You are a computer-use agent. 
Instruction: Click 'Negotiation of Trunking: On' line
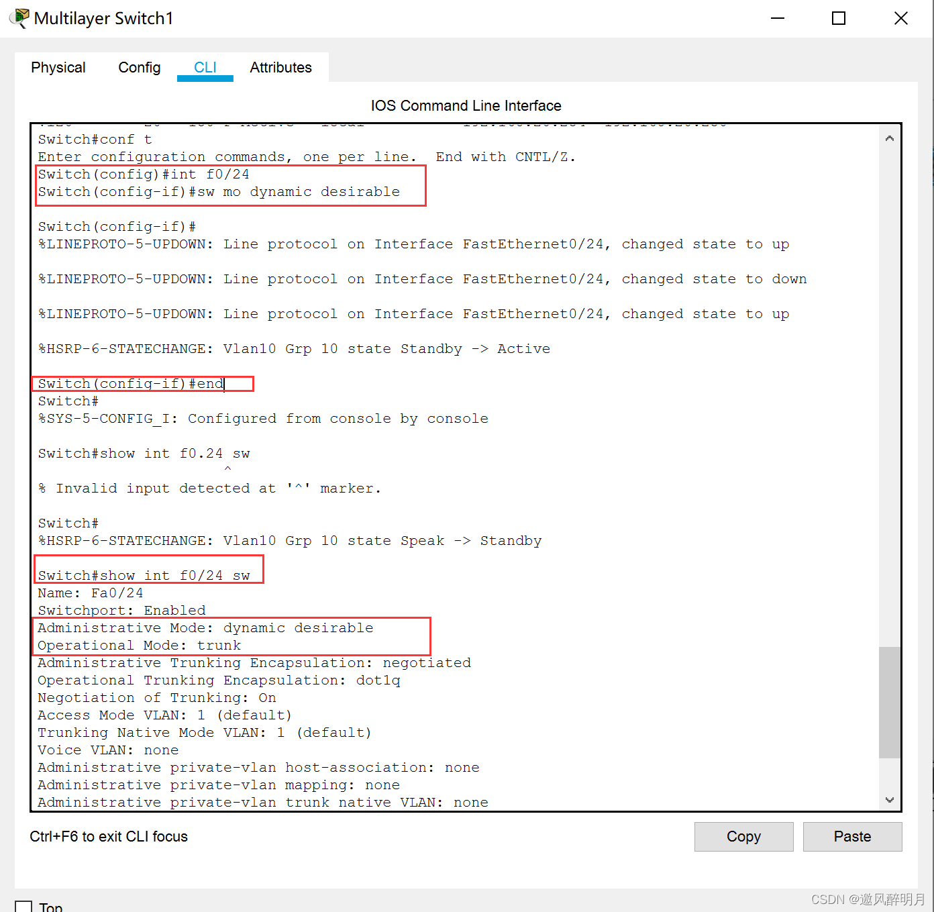[x=157, y=697]
